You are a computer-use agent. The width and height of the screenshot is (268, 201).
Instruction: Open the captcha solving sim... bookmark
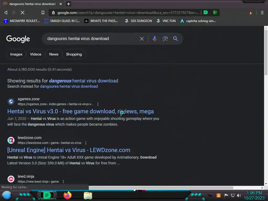click(x=198, y=21)
